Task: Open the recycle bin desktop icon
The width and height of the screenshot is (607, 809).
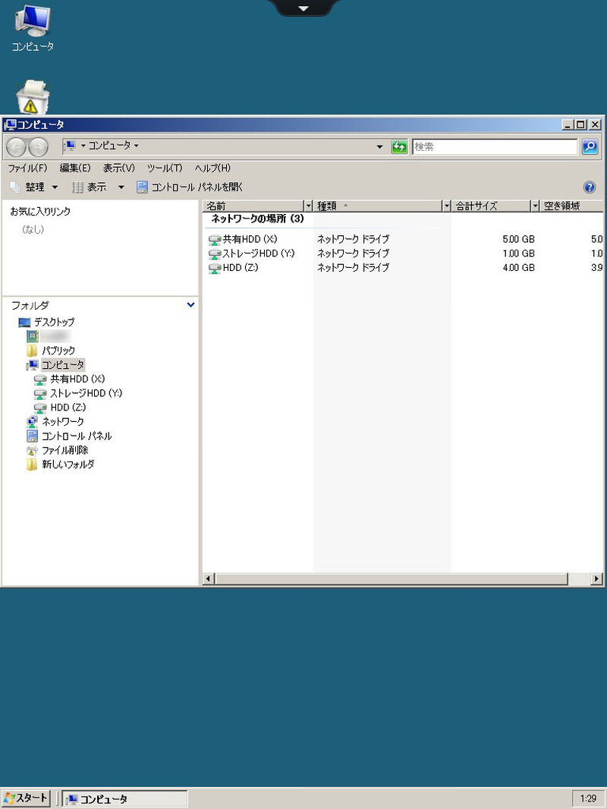Action: (33, 98)
